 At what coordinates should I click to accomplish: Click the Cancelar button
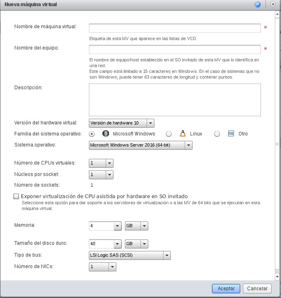tap(257, 289)
